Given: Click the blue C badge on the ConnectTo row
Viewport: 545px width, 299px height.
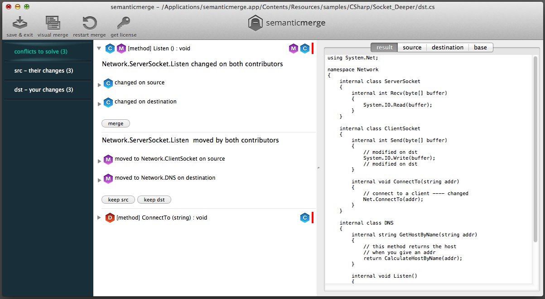Looking at the screenshot, I should [305, 218].
